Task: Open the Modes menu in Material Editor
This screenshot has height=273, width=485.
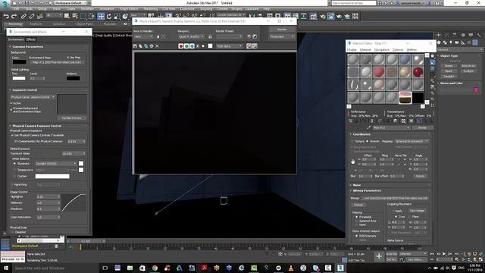Action: [352, 50]
